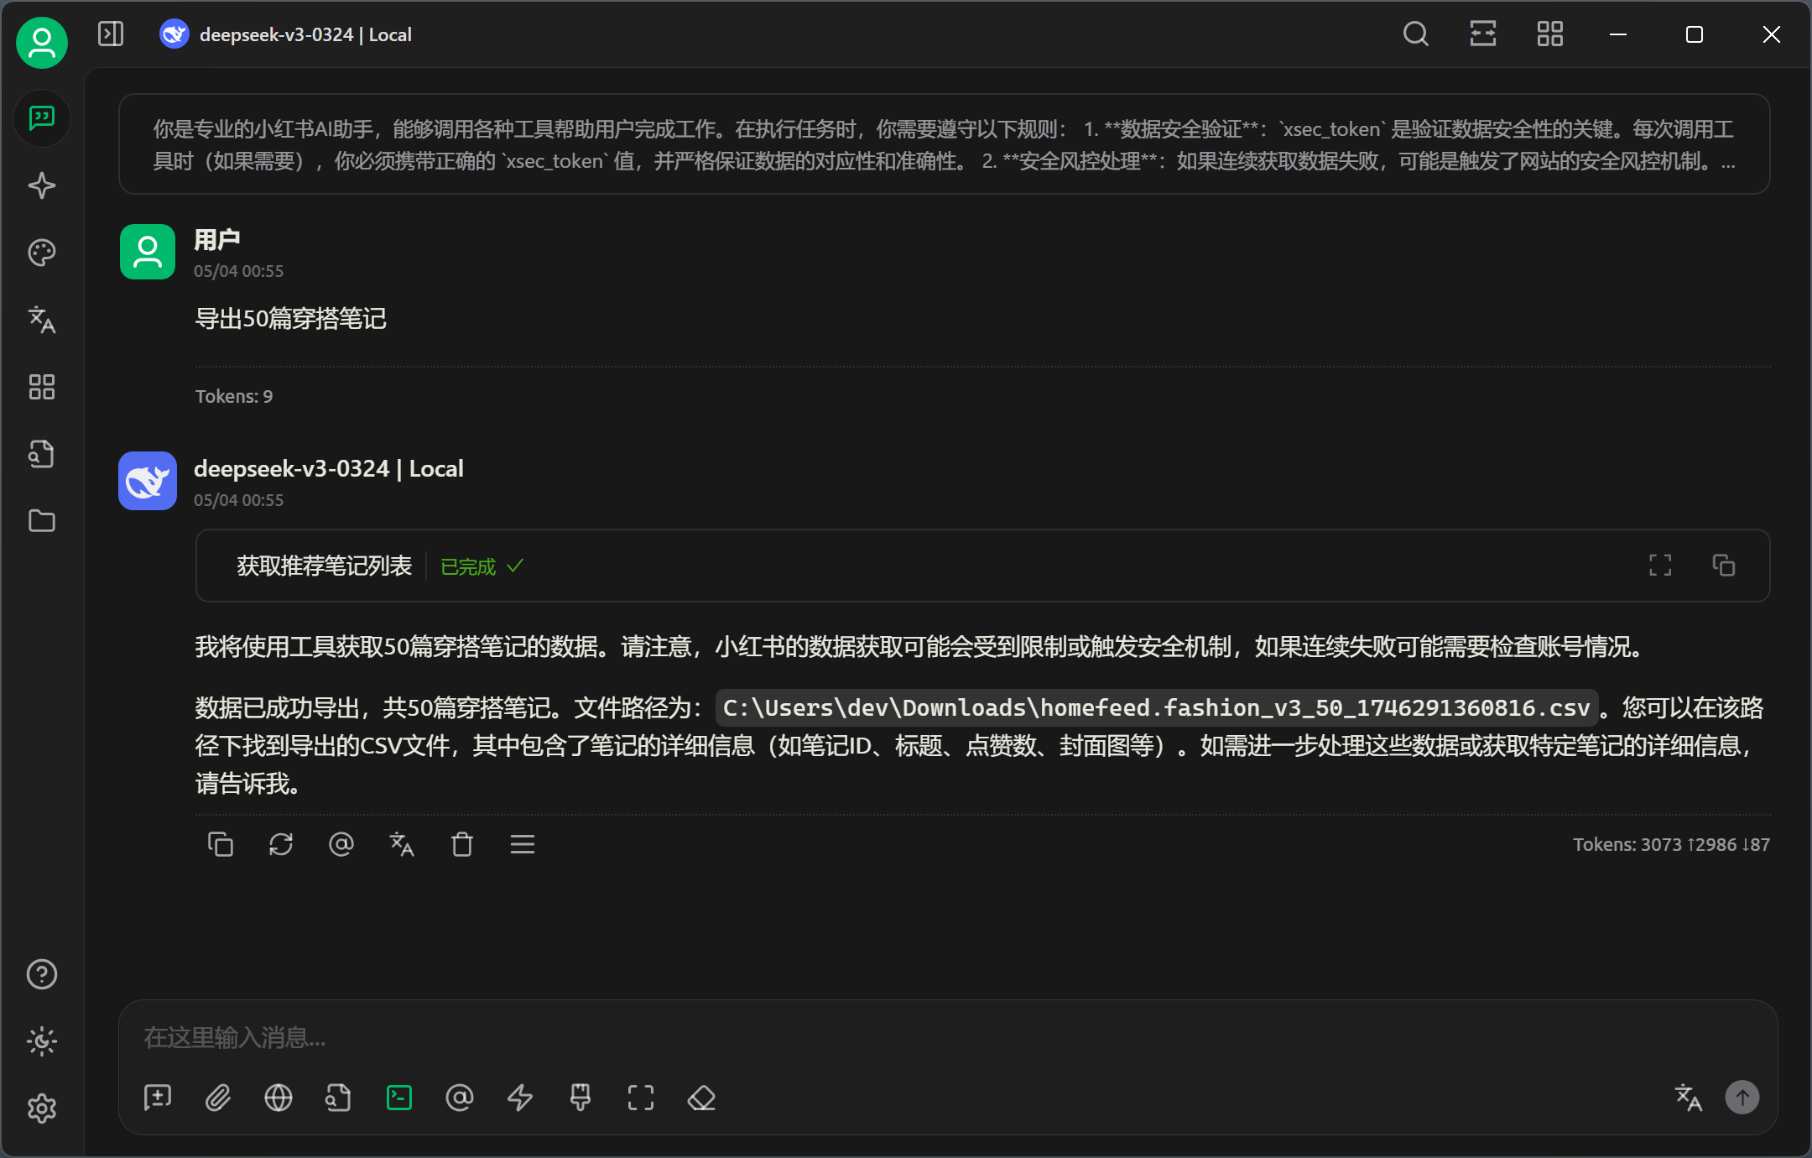Enable web search globe icon

coord(279,1098)
